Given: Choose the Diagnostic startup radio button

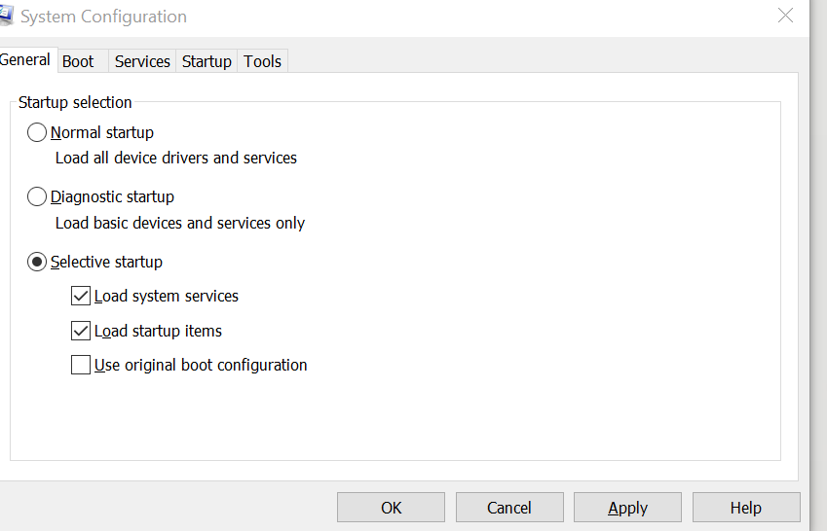Looking at the screenshot, I should [37, 196].
